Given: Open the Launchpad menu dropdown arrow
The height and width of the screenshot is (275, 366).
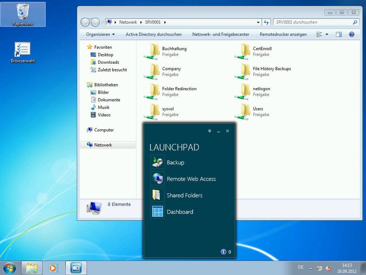Looking at the screenshot, I should tap(210, 131).
